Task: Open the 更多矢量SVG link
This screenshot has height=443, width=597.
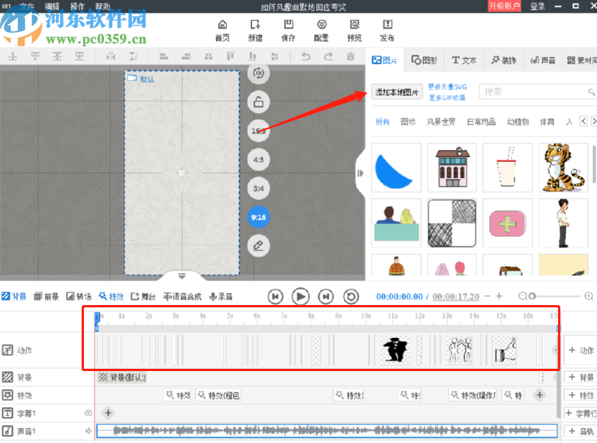Action: point(447,87)
